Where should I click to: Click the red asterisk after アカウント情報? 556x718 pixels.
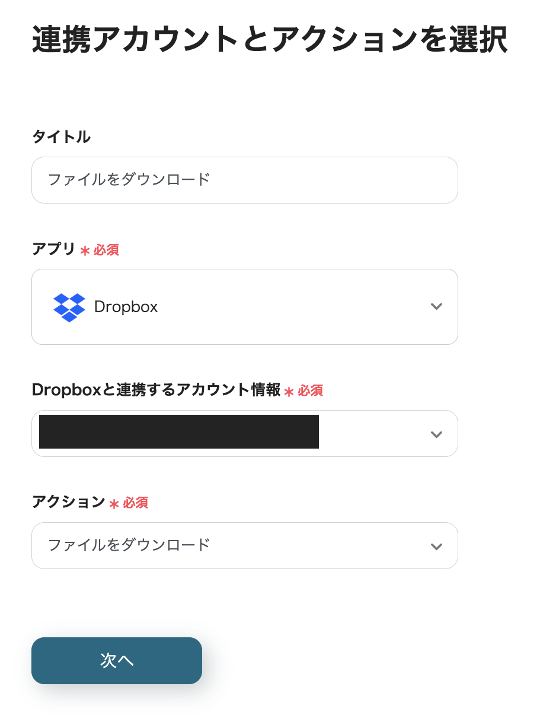point(289,391)
